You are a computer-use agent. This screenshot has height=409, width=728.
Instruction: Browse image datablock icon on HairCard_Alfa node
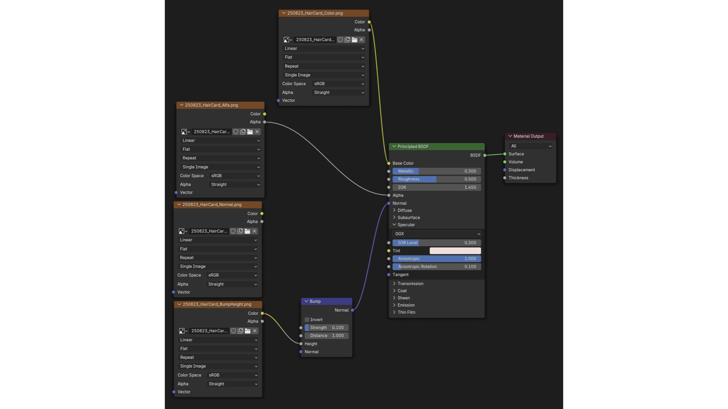point(185,132)
